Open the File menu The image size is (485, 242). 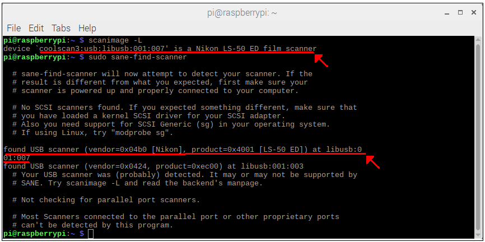pos(13,28)
